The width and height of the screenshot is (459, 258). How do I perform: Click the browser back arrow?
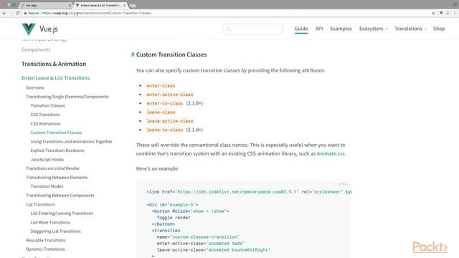[4, 13]
